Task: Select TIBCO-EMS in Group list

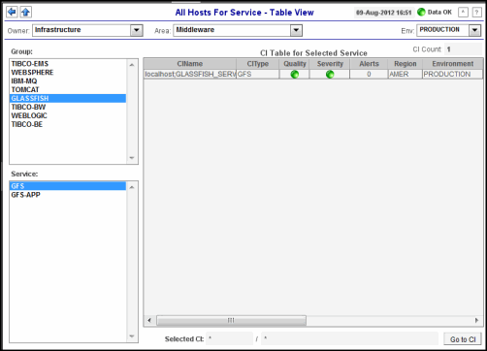Action: [68, 64]
